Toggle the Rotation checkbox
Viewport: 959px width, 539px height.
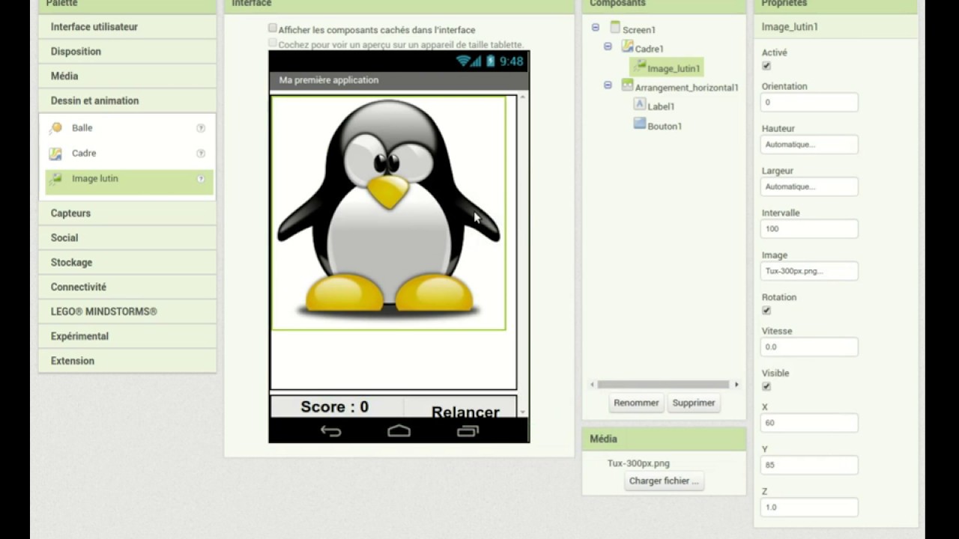point(766,310)
